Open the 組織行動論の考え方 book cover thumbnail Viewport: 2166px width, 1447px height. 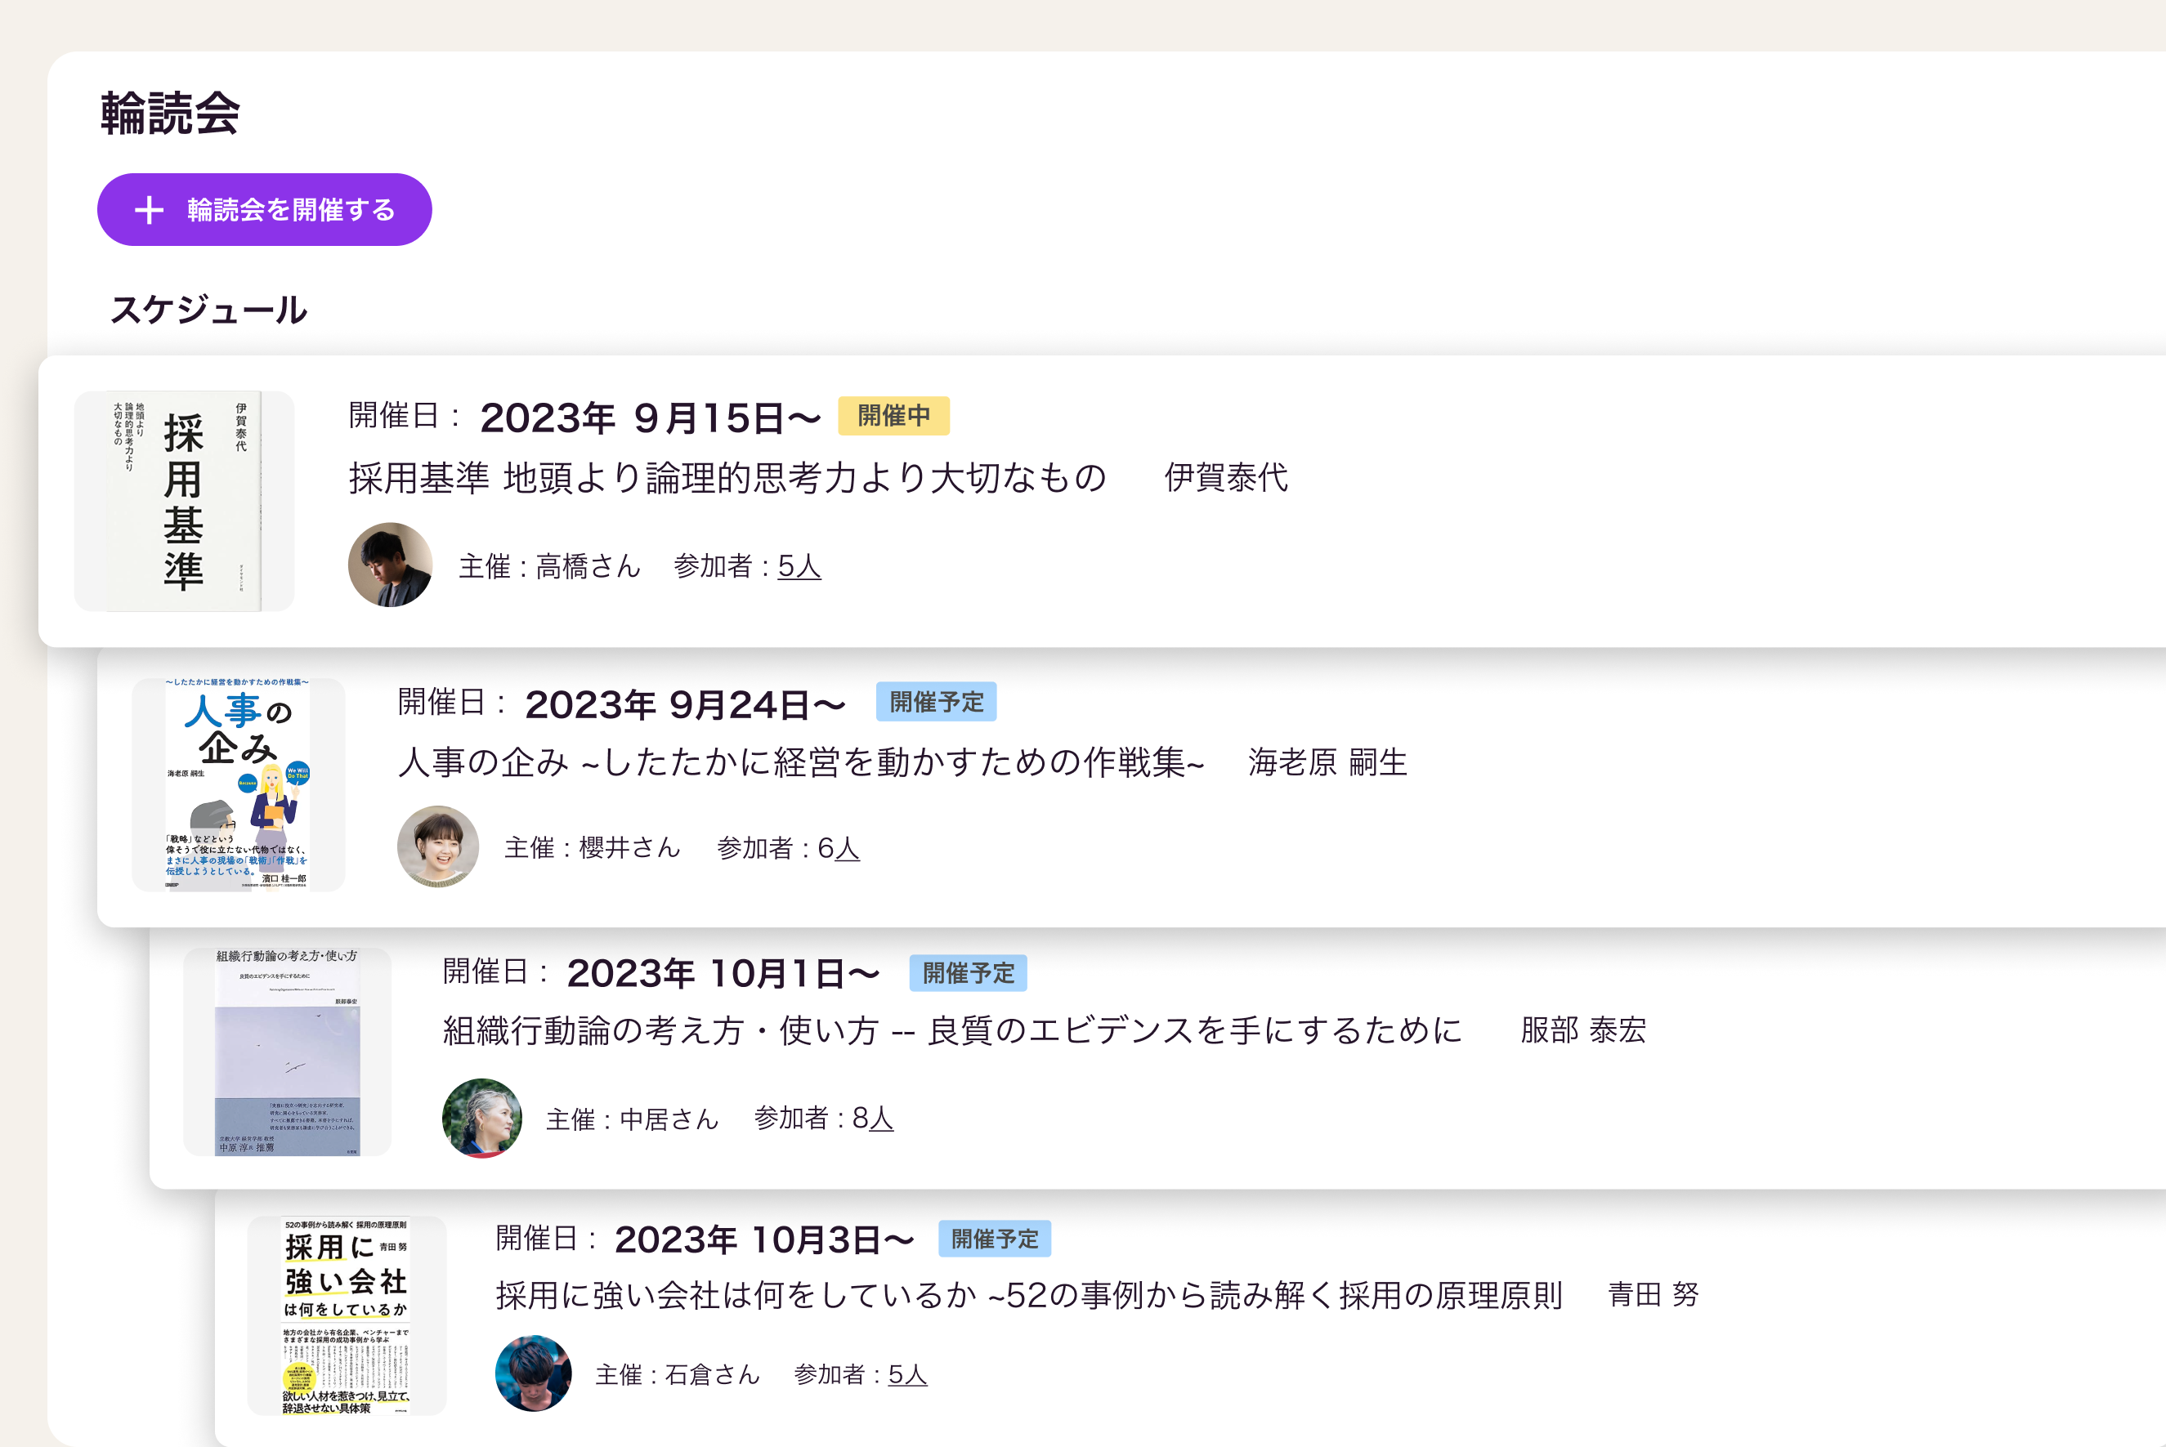pos(287,1052)
